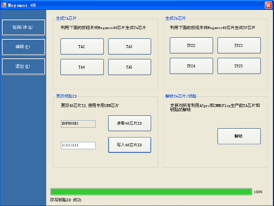Click the 解锁 unlock button

coord(239,136)
